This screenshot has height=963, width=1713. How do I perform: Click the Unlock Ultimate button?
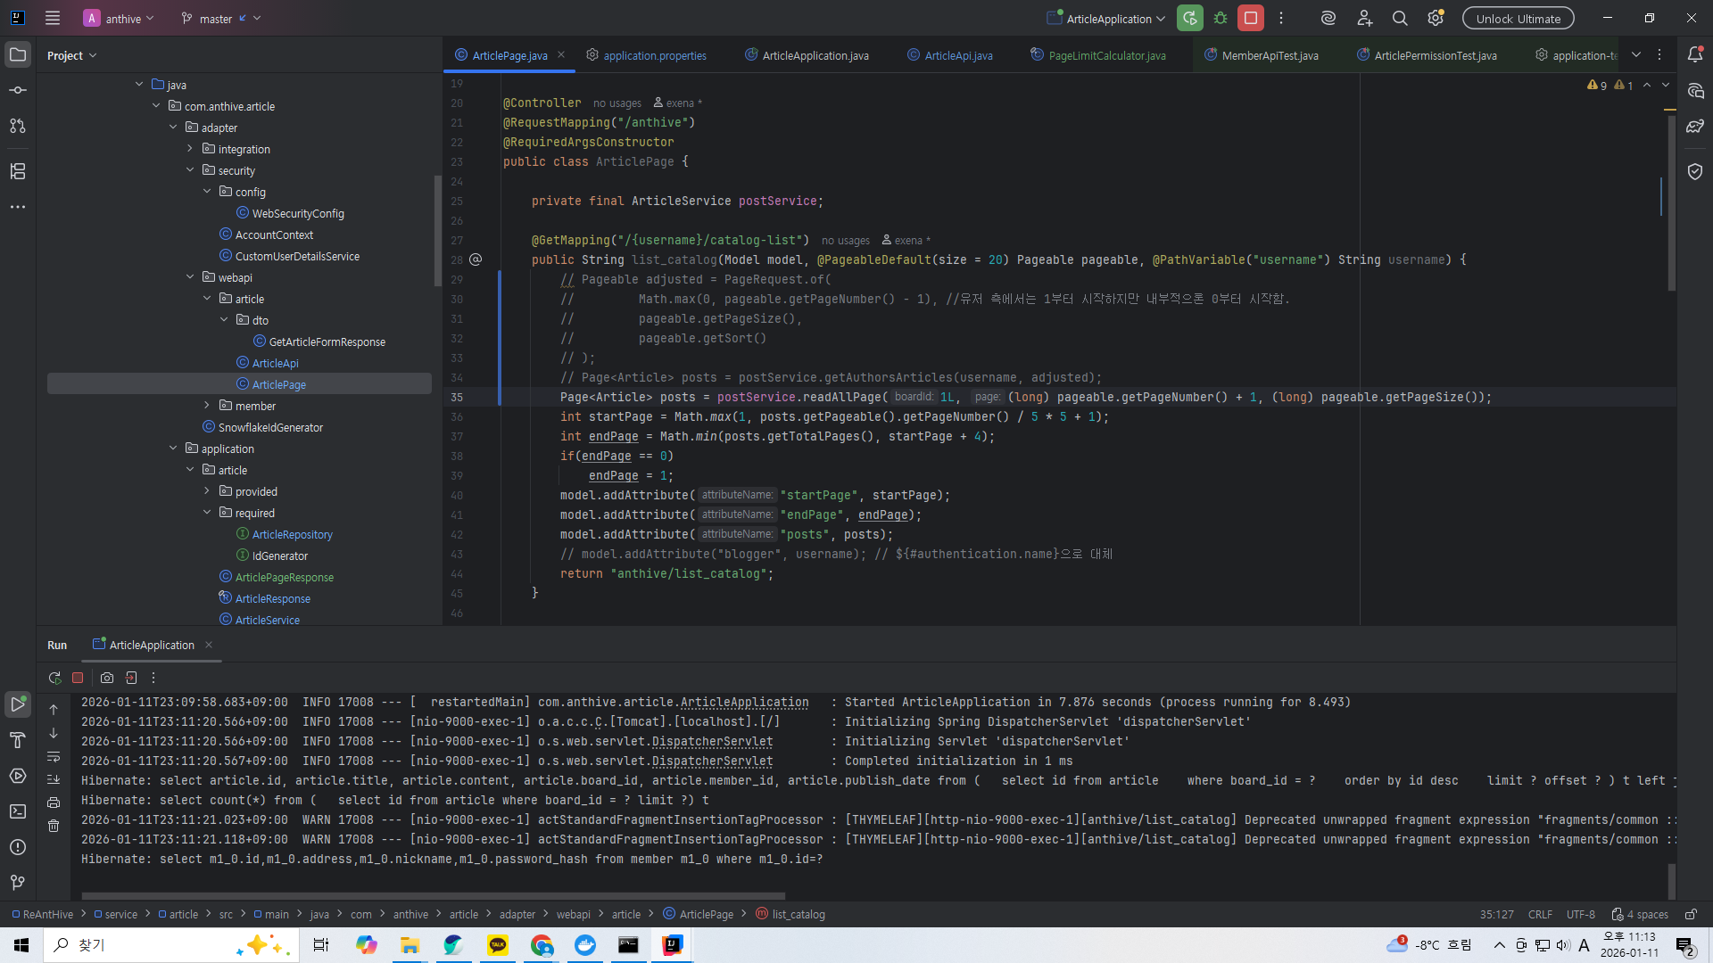tap(1518, 19)
